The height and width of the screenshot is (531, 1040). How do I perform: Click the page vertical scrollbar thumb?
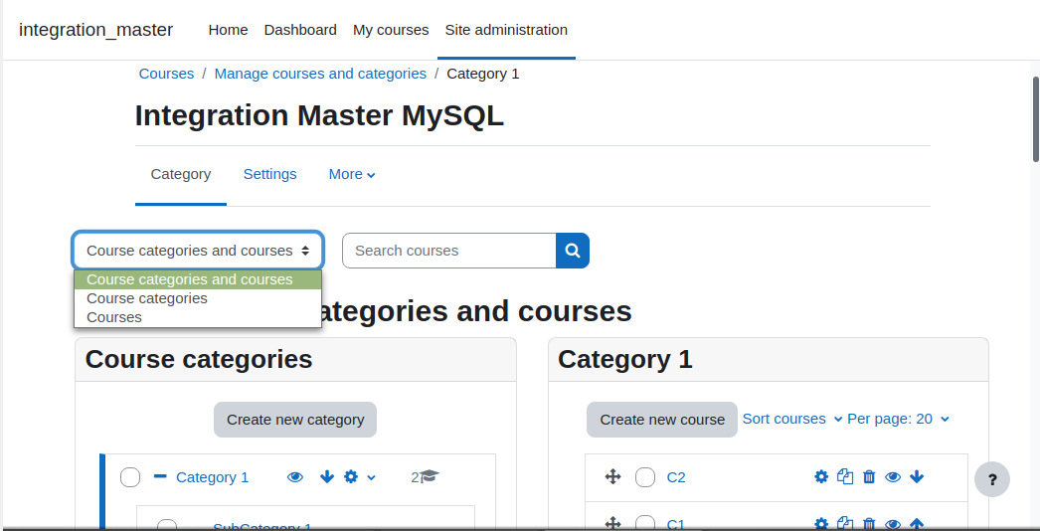click(x=1035, y=119)
